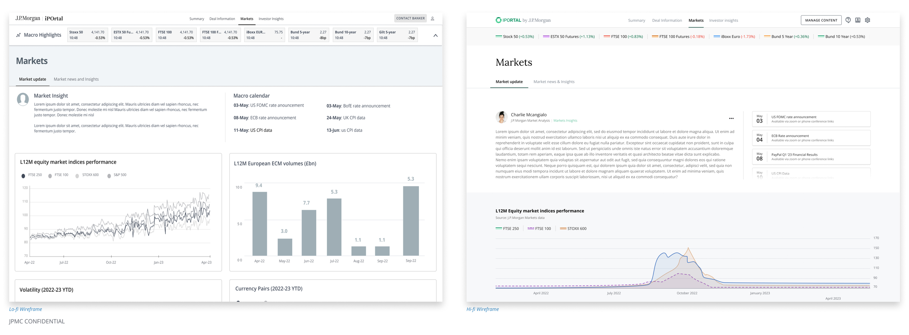
Task: Click Charlie Mcangialo's avatar photo
Action: click(x=501, y=117)
